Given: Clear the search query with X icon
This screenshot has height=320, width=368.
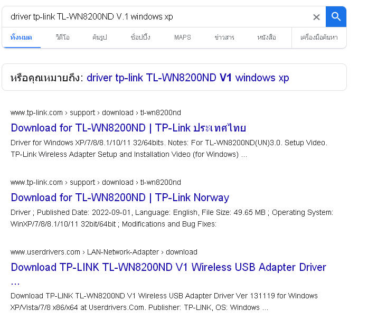Looking at the screenshot, I should tap(316, 17).
